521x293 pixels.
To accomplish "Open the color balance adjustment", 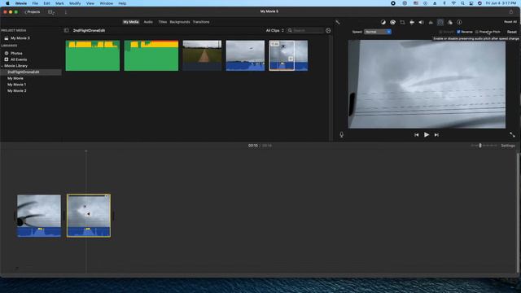I will pos(383,22).
